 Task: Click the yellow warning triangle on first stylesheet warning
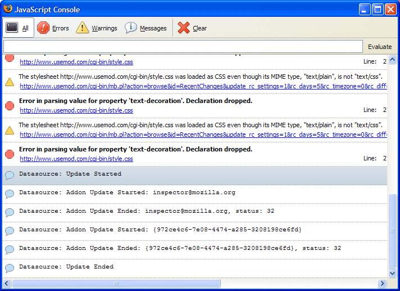[10, 82]
